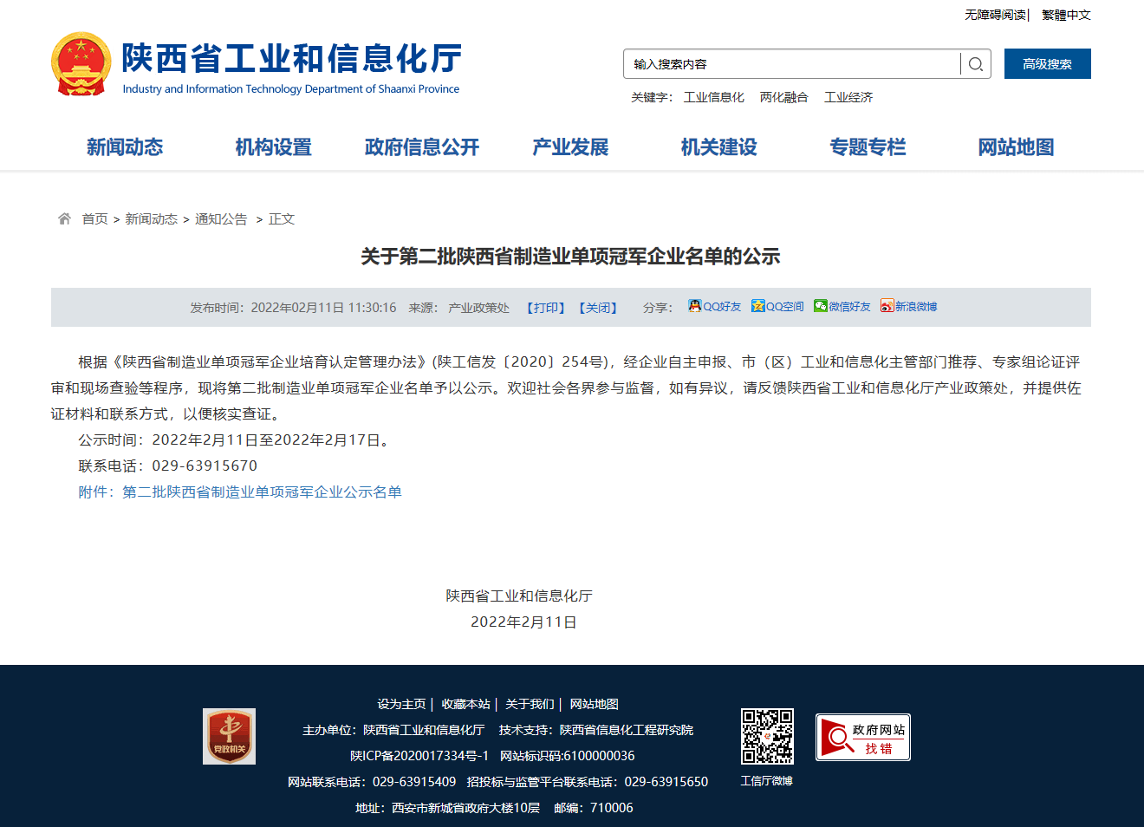Click the national emblem logo
The height and width of the screenshot is (827, 1144).
[81, 64]
